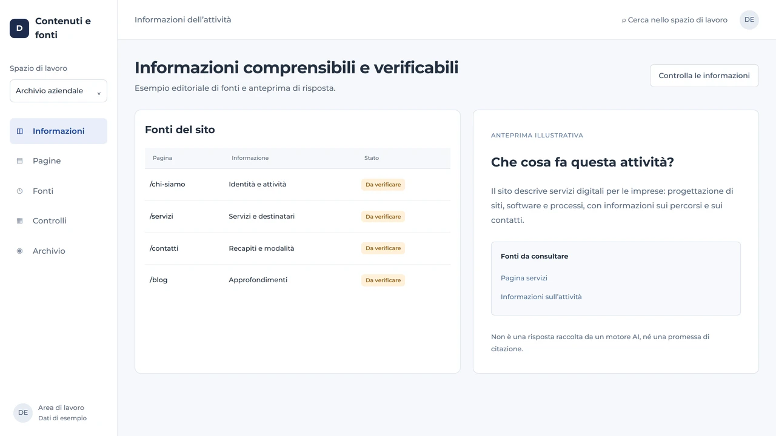The height and width of the screenshot is (436, 776).
Task: Click the Informazioni sidebar icon
Action: (19, 131)
